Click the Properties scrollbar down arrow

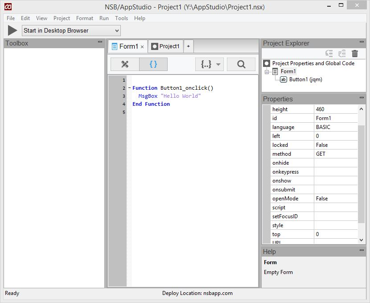pyautogui.click(x=361, y=240)
